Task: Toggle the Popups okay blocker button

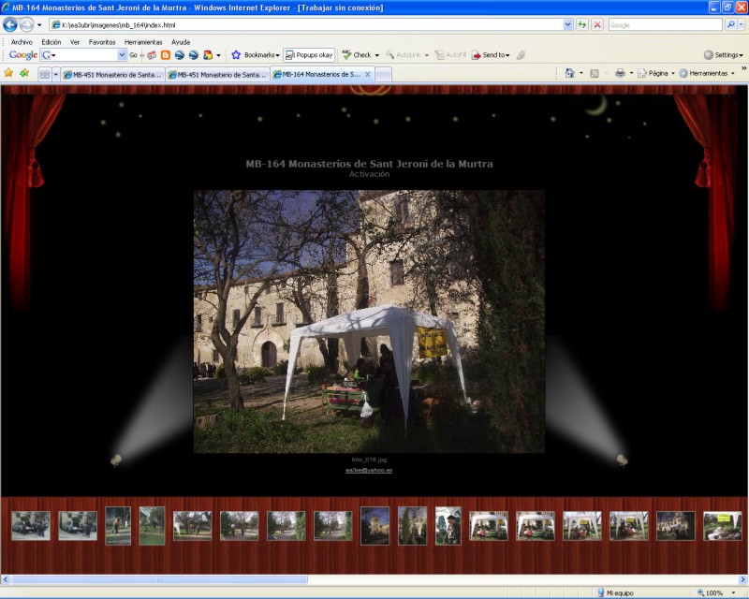Action: tap(309, 55)
